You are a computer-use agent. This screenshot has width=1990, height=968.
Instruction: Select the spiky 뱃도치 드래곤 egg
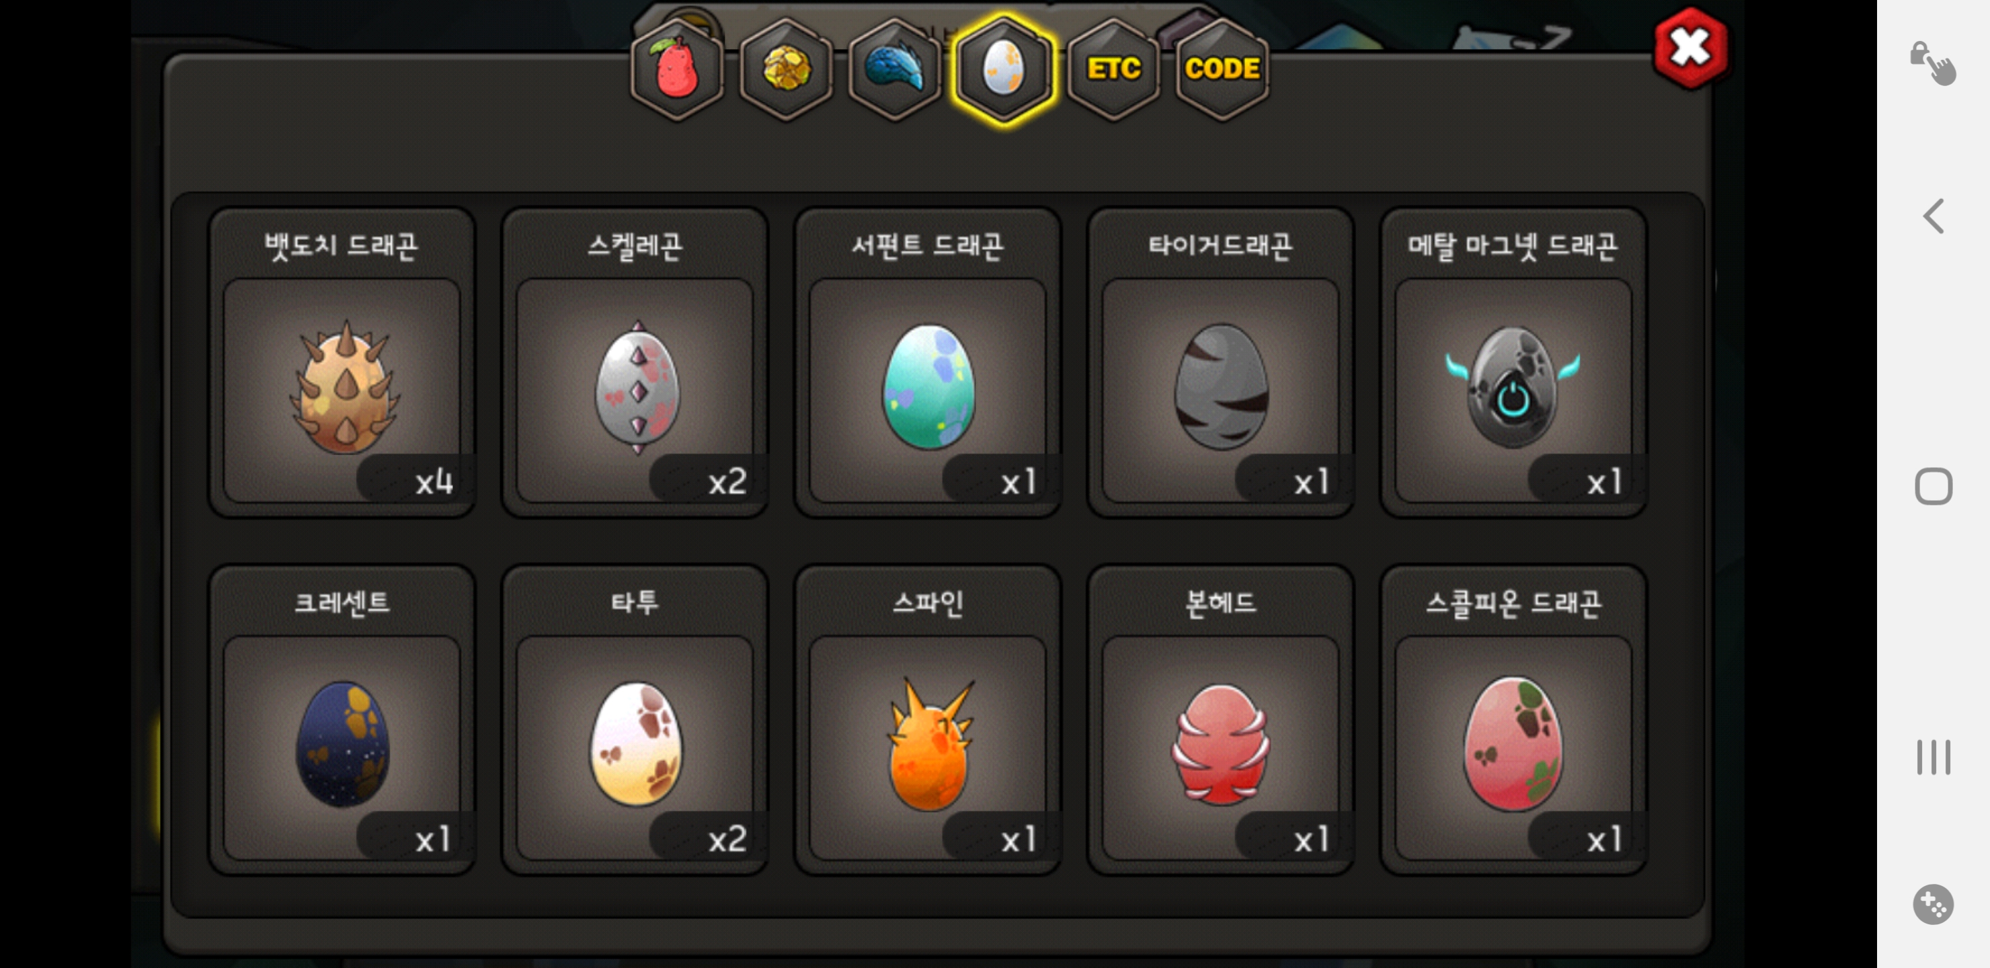click(x=342, y=362)
